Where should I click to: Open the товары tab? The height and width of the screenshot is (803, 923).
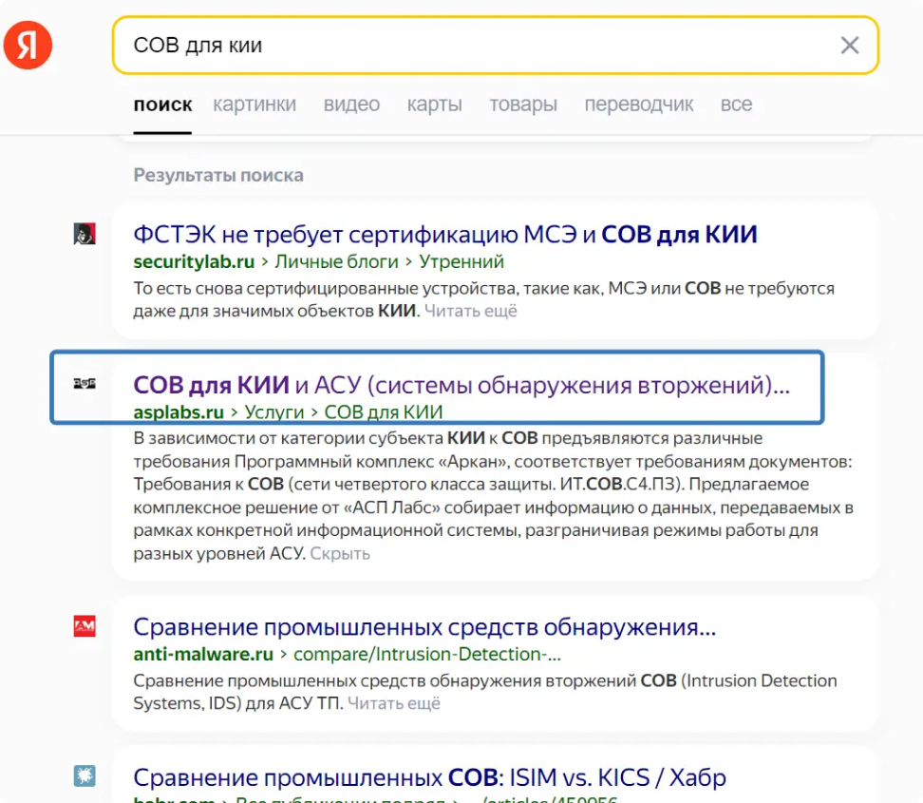tap(523, 105)
